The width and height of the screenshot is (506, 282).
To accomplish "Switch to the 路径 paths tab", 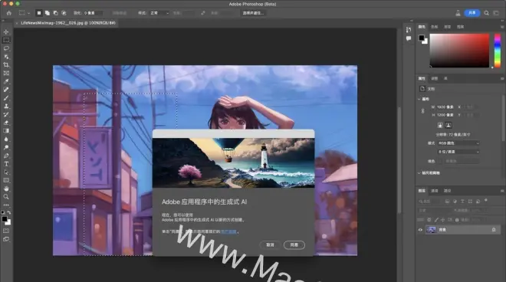I will [447, 191].
